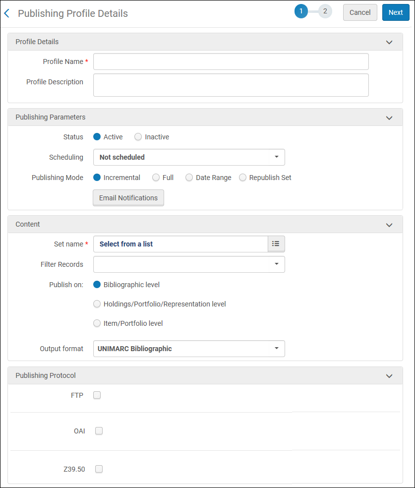Select wizard step 1 indicator
Image resolution: width=415 pixels, height=488 pixels.
click(301, 11)
